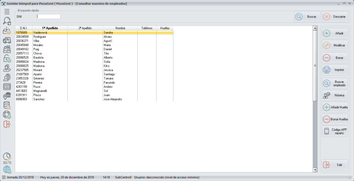Open Nómina payroll button
This screenshot has width=354, height=181.
(335, 95)
